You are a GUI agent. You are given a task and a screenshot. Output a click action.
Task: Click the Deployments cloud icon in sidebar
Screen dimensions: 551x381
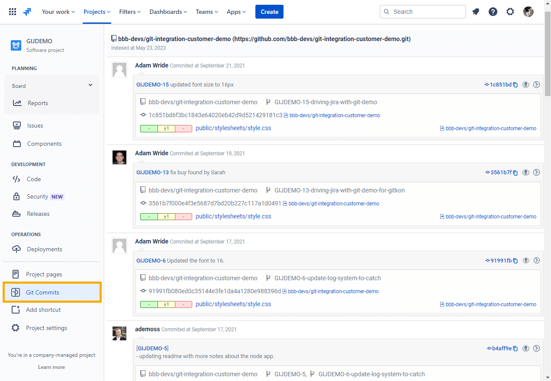point(16,249)
